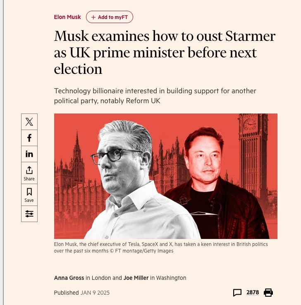The image size is (301, 305).
Task: Share article via LinkedIn icon
Action: (x=29, y=154)
